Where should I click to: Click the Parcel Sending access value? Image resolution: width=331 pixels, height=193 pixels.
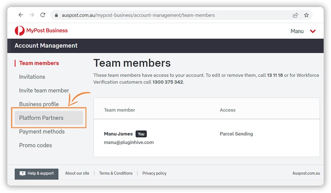pos(236,134)
